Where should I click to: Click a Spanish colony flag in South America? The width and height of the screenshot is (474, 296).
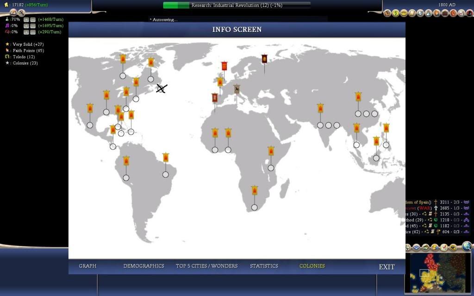(125, 161)
